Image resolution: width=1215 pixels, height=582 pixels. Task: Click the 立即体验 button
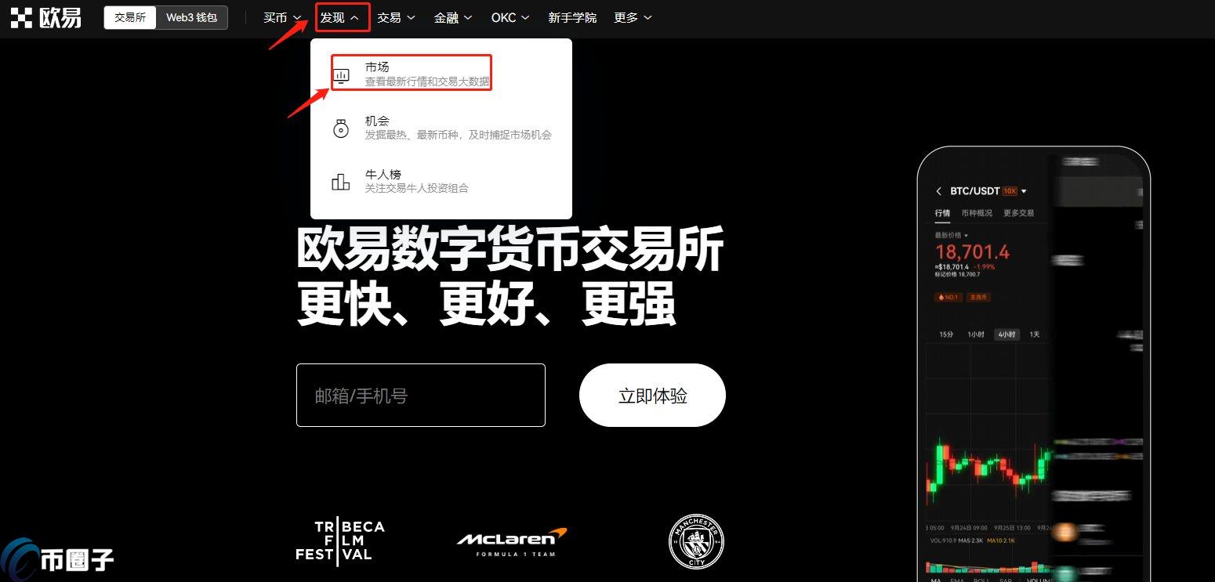[652, 396]
